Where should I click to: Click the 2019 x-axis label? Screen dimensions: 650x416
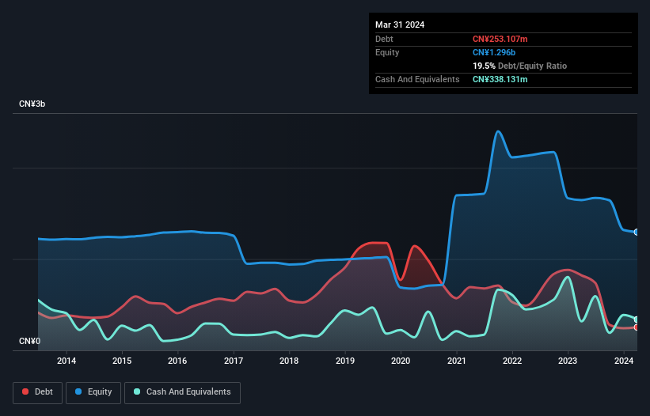(x=345, y=361)
